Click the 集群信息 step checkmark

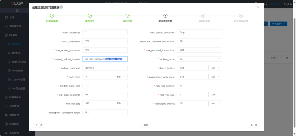tap(90, 16)
